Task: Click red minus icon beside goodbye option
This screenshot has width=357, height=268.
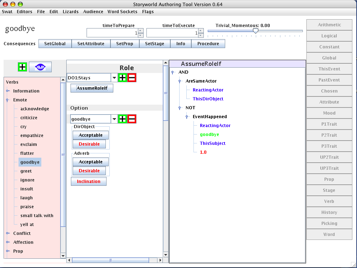Action: point(131,119)
